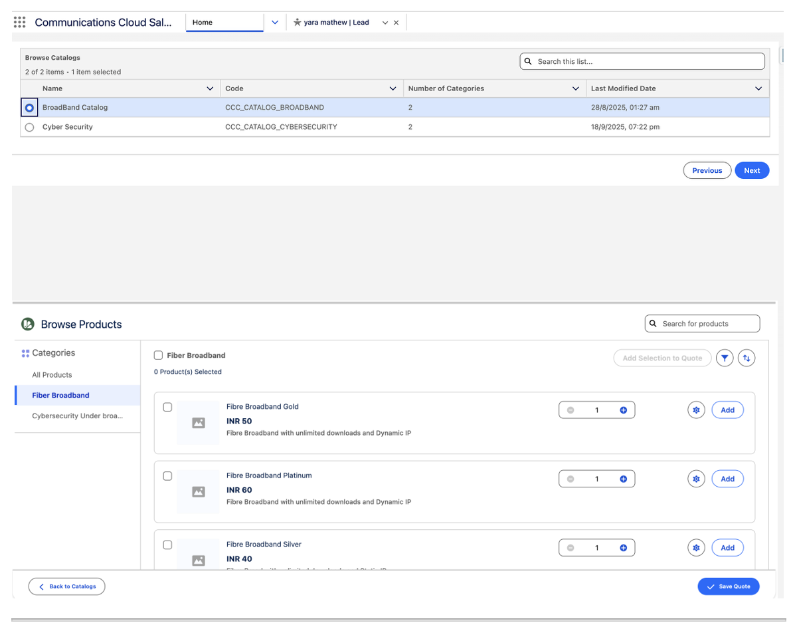Decrease quantity of Fibre Broadband Platinum
The image size is (793, 629).
[571, 479]
